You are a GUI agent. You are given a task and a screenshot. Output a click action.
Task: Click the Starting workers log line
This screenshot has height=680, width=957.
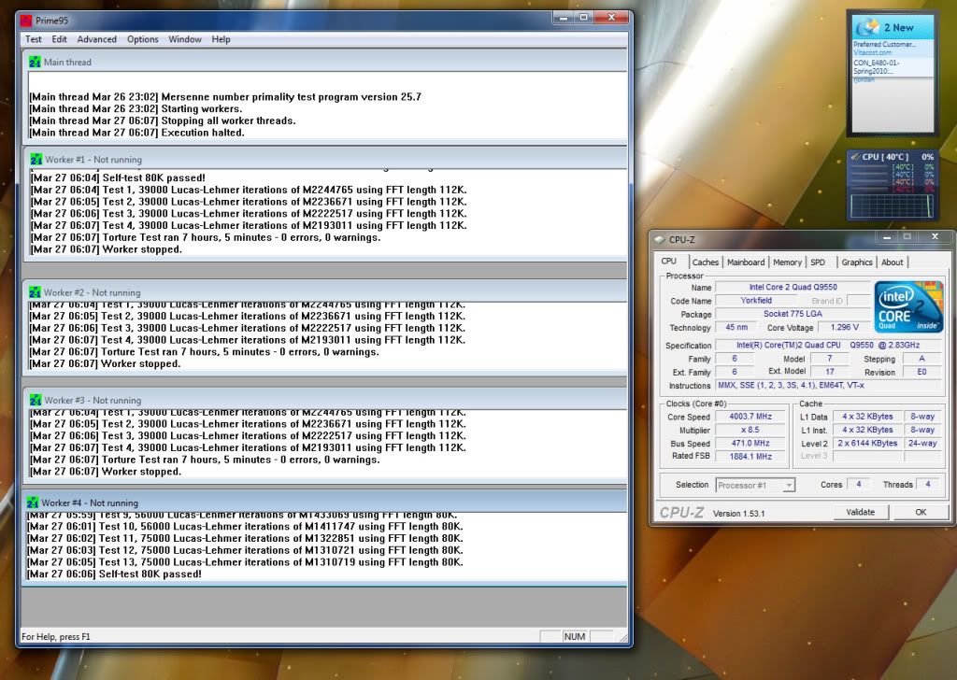coord(136,108)
